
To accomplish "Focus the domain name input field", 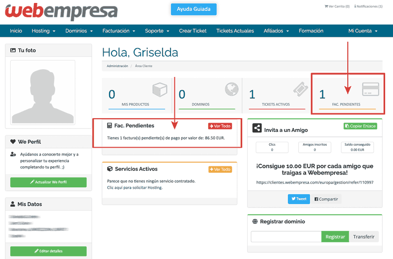I will click(286, 236).
